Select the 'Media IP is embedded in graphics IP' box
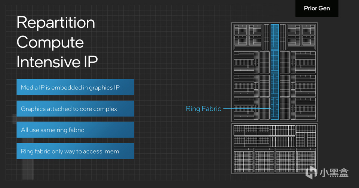The image size is (359, 188). [x=75, y=87]
